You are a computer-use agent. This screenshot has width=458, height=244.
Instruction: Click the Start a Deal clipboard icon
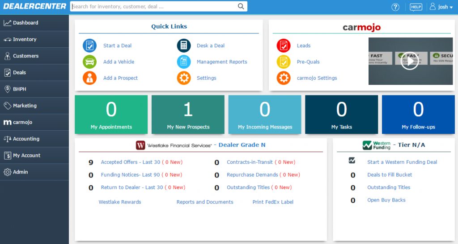tap(89, 45)
